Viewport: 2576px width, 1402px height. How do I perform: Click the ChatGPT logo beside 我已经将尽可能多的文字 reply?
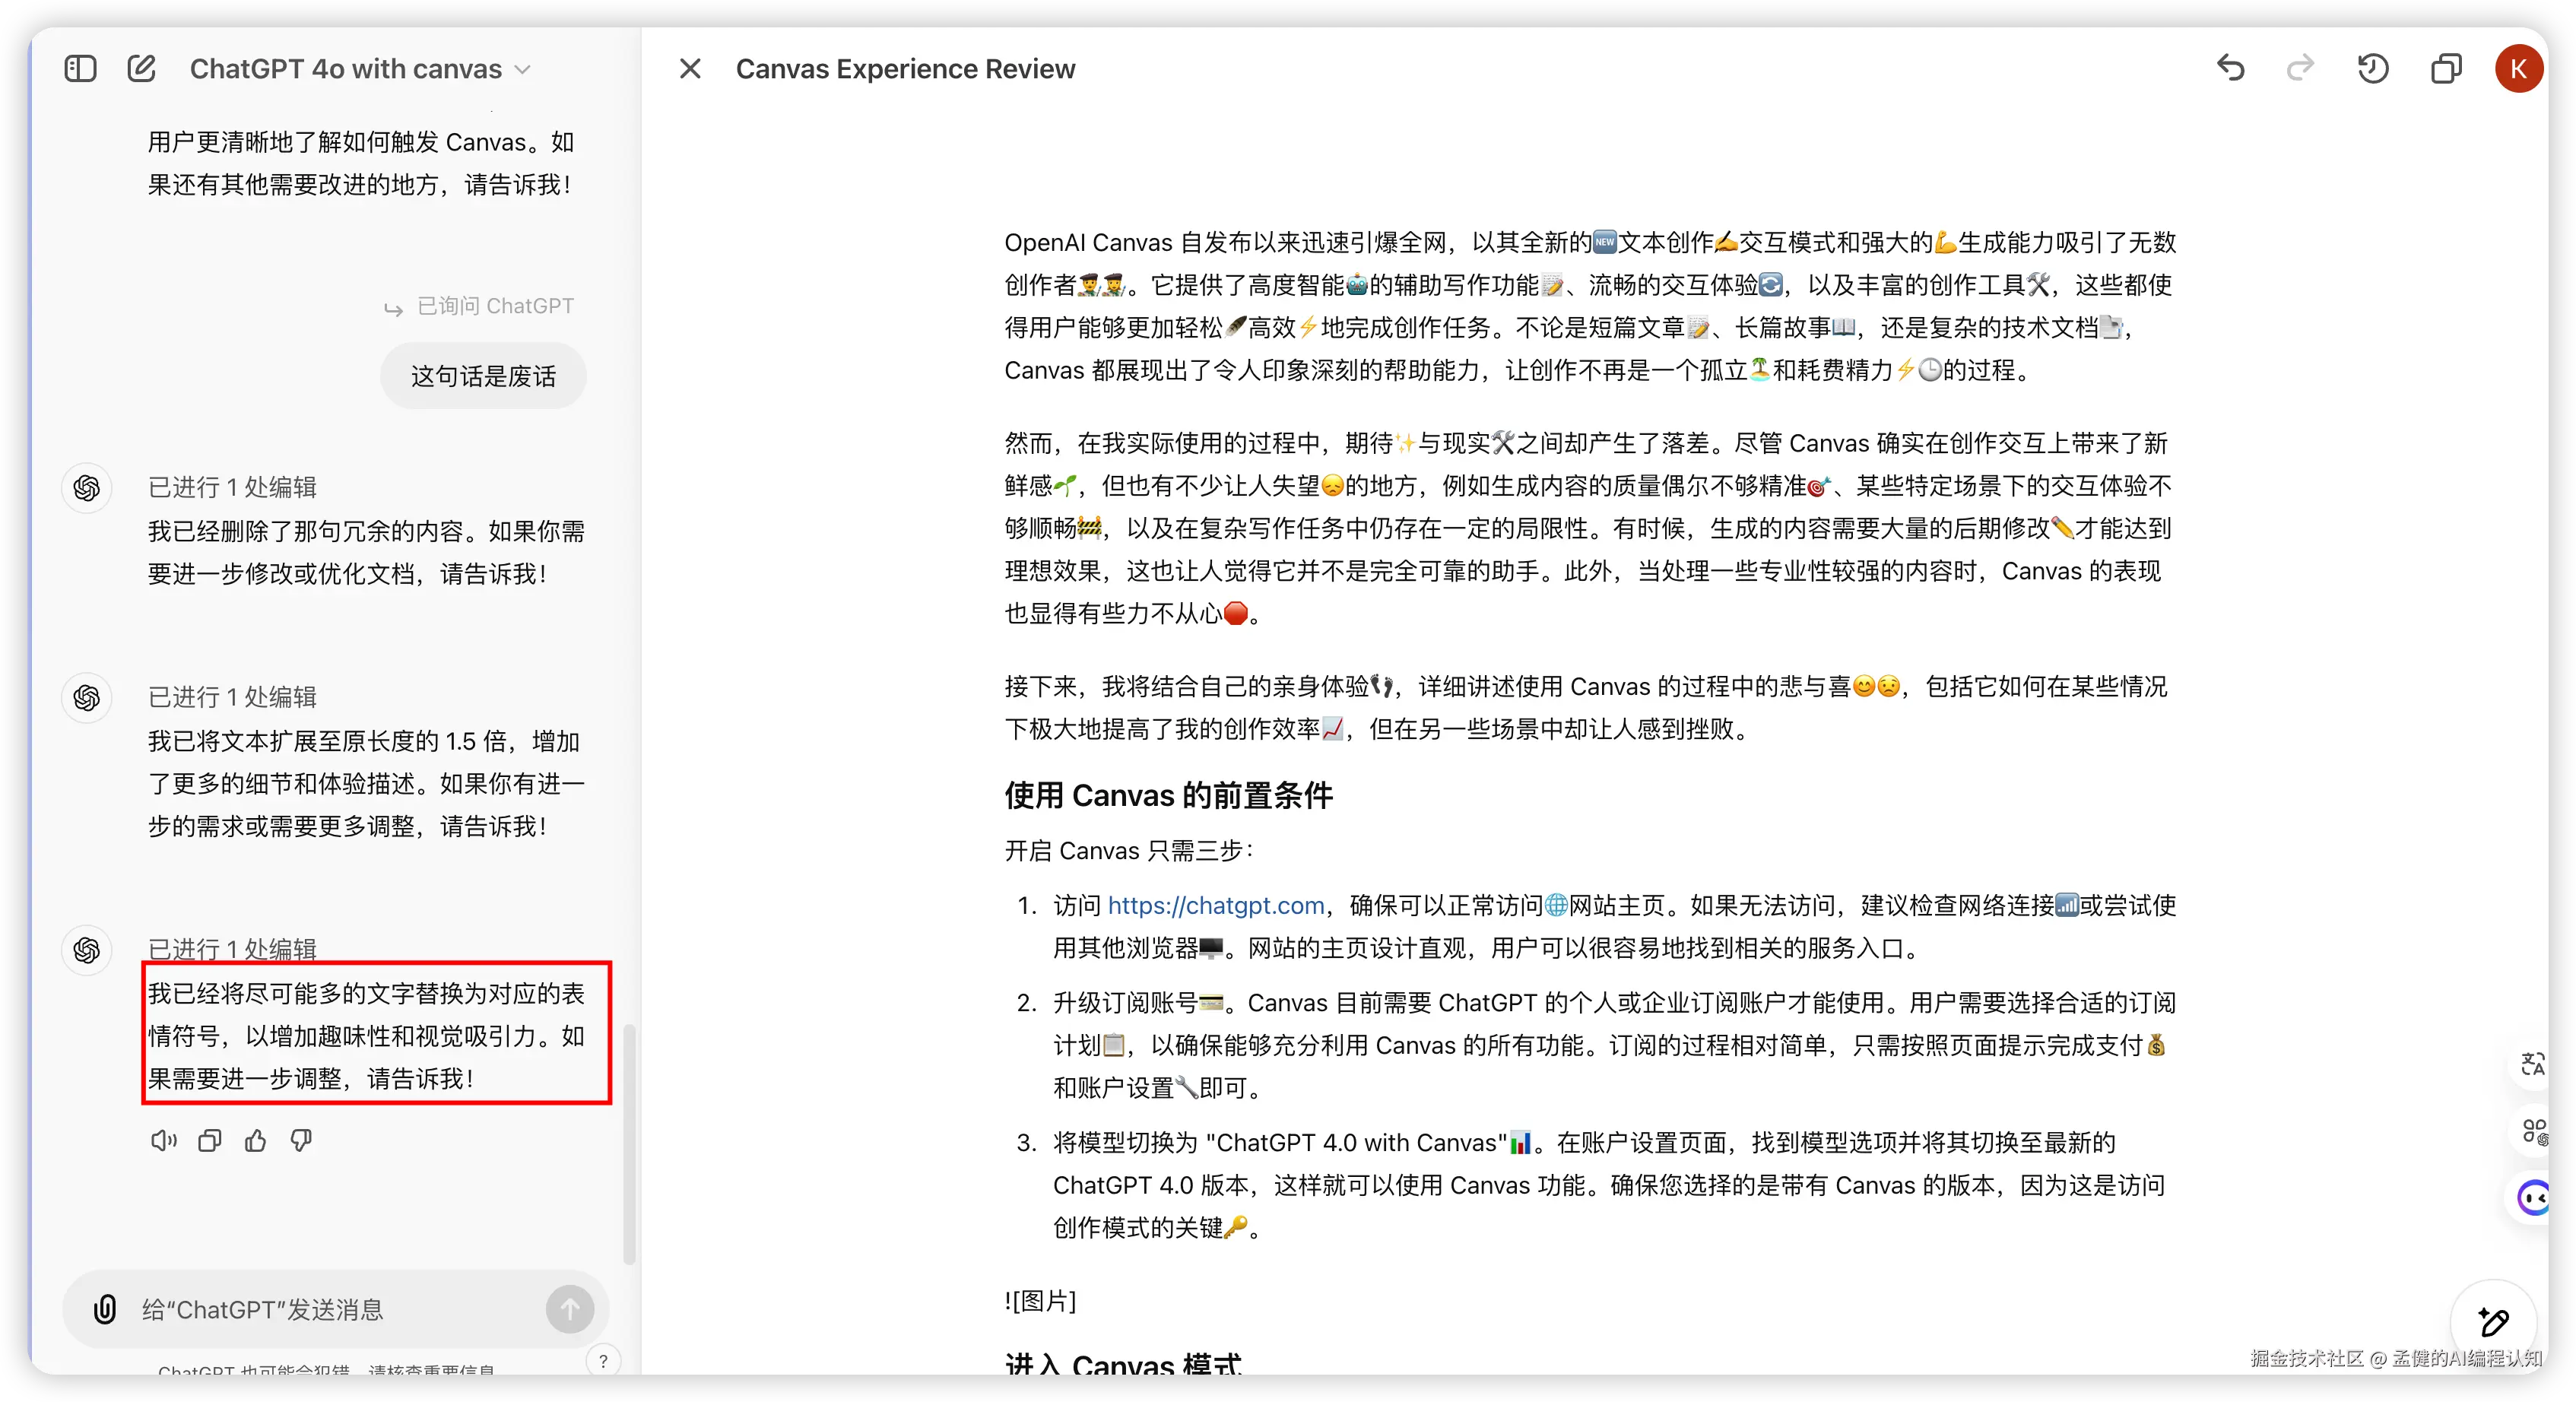click(87, 949)
